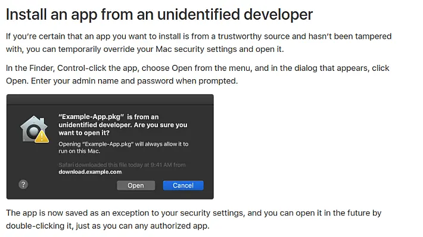Select the "Install an app" page heading
Viewport: 423px width, 237px height.
coord(159,14)
